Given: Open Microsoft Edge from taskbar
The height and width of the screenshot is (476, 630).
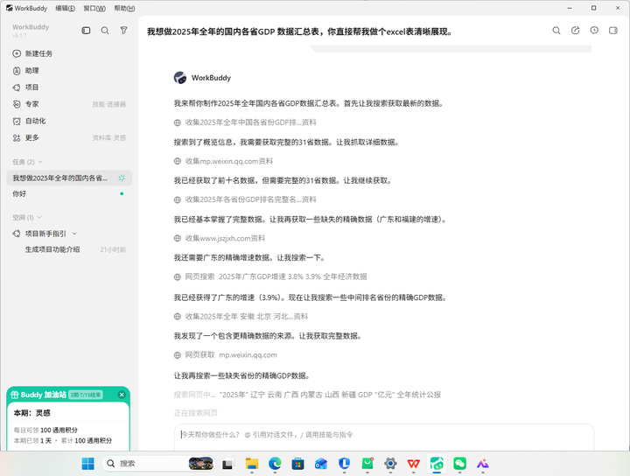Looking at the screenshot, I should 275,464.
